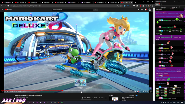
Task: Dislike the Mario Kart 8 video
Action: (x=89, y=98)
